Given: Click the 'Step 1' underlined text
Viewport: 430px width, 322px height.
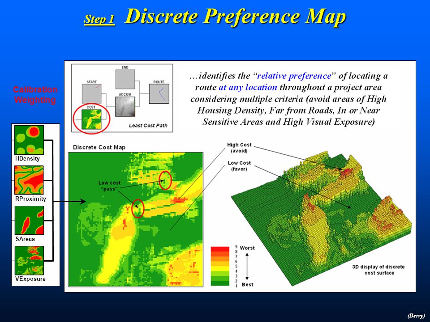Looking at the screenshot, I should [x=99, y=19].
